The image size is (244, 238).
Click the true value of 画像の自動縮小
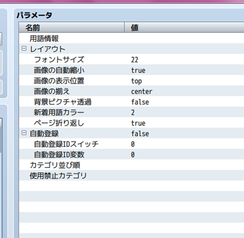click(x=138, y=70)
